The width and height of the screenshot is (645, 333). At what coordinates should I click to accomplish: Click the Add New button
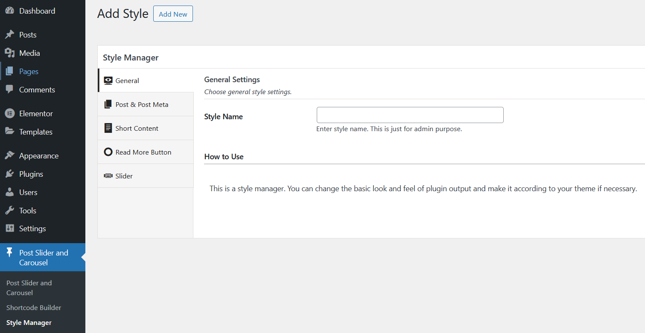coord(173,14)
